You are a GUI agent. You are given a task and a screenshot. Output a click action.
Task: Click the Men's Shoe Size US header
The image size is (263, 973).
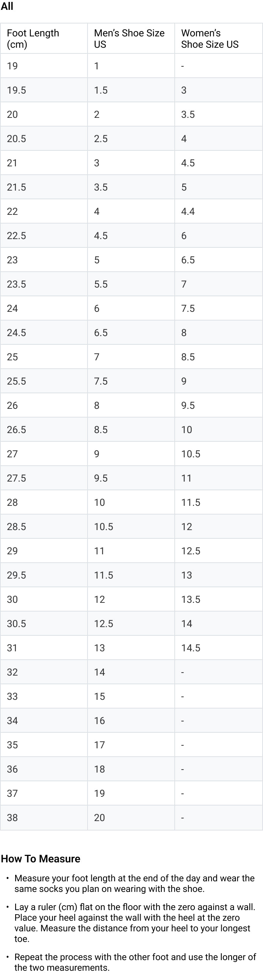point(131,39)
